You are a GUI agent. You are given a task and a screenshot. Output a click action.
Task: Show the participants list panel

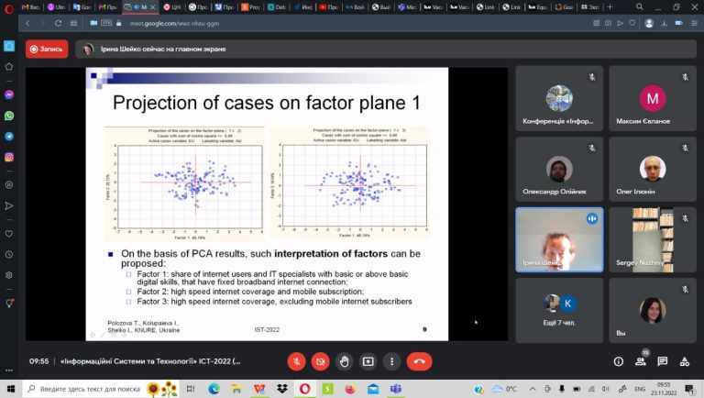[641, 361]
